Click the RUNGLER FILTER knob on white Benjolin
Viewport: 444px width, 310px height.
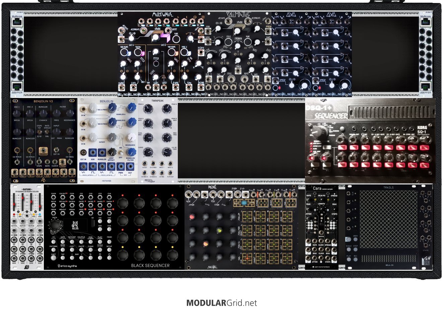click(131, 152)
